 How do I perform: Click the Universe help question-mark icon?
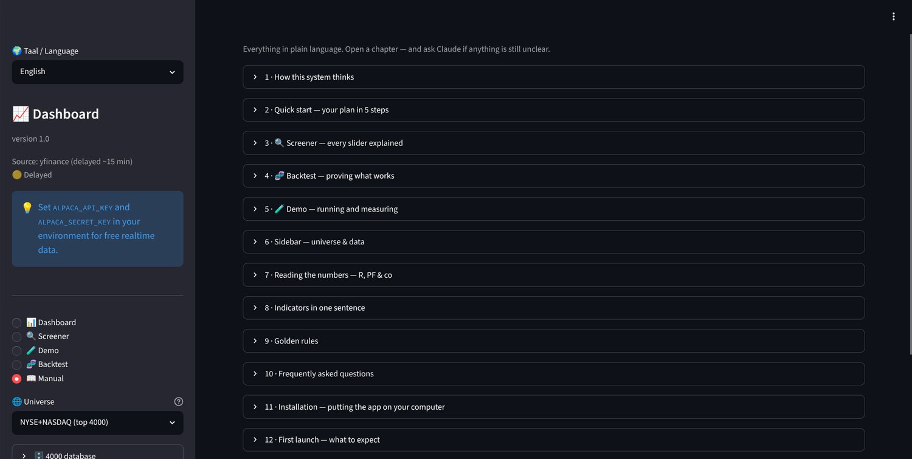click(178, 401)
